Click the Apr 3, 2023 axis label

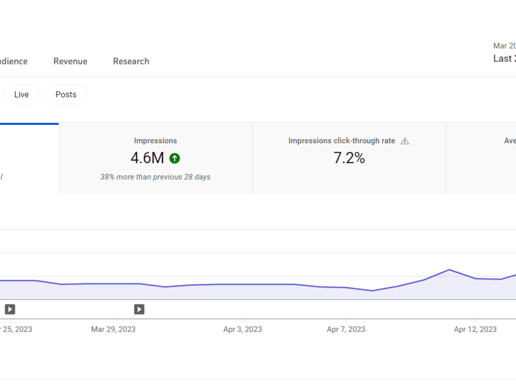point(243,329)
